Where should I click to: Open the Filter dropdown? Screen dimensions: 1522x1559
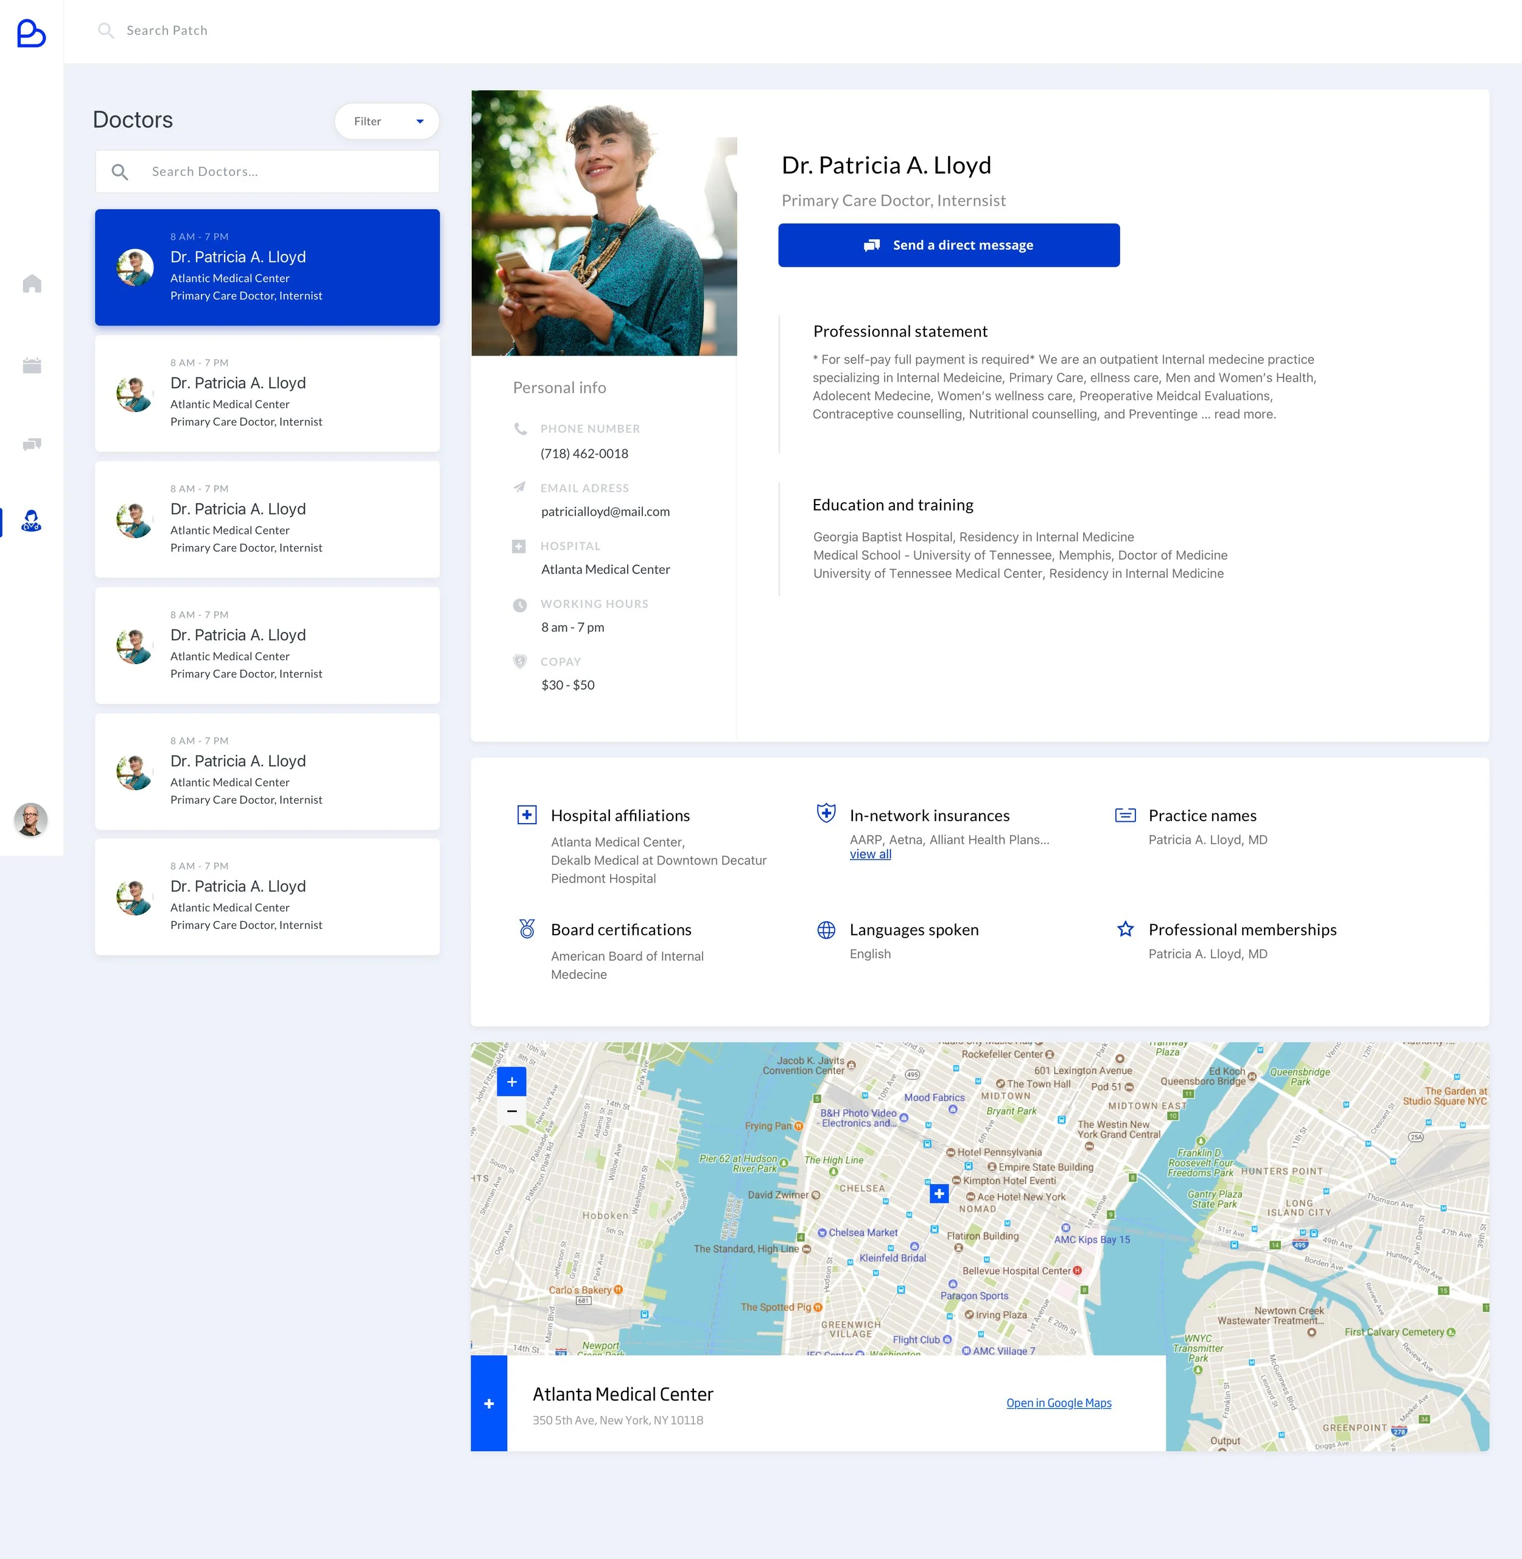coord(387,122)
